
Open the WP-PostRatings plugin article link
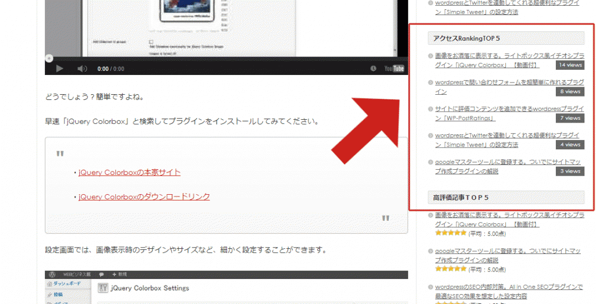tap(509, 113)
